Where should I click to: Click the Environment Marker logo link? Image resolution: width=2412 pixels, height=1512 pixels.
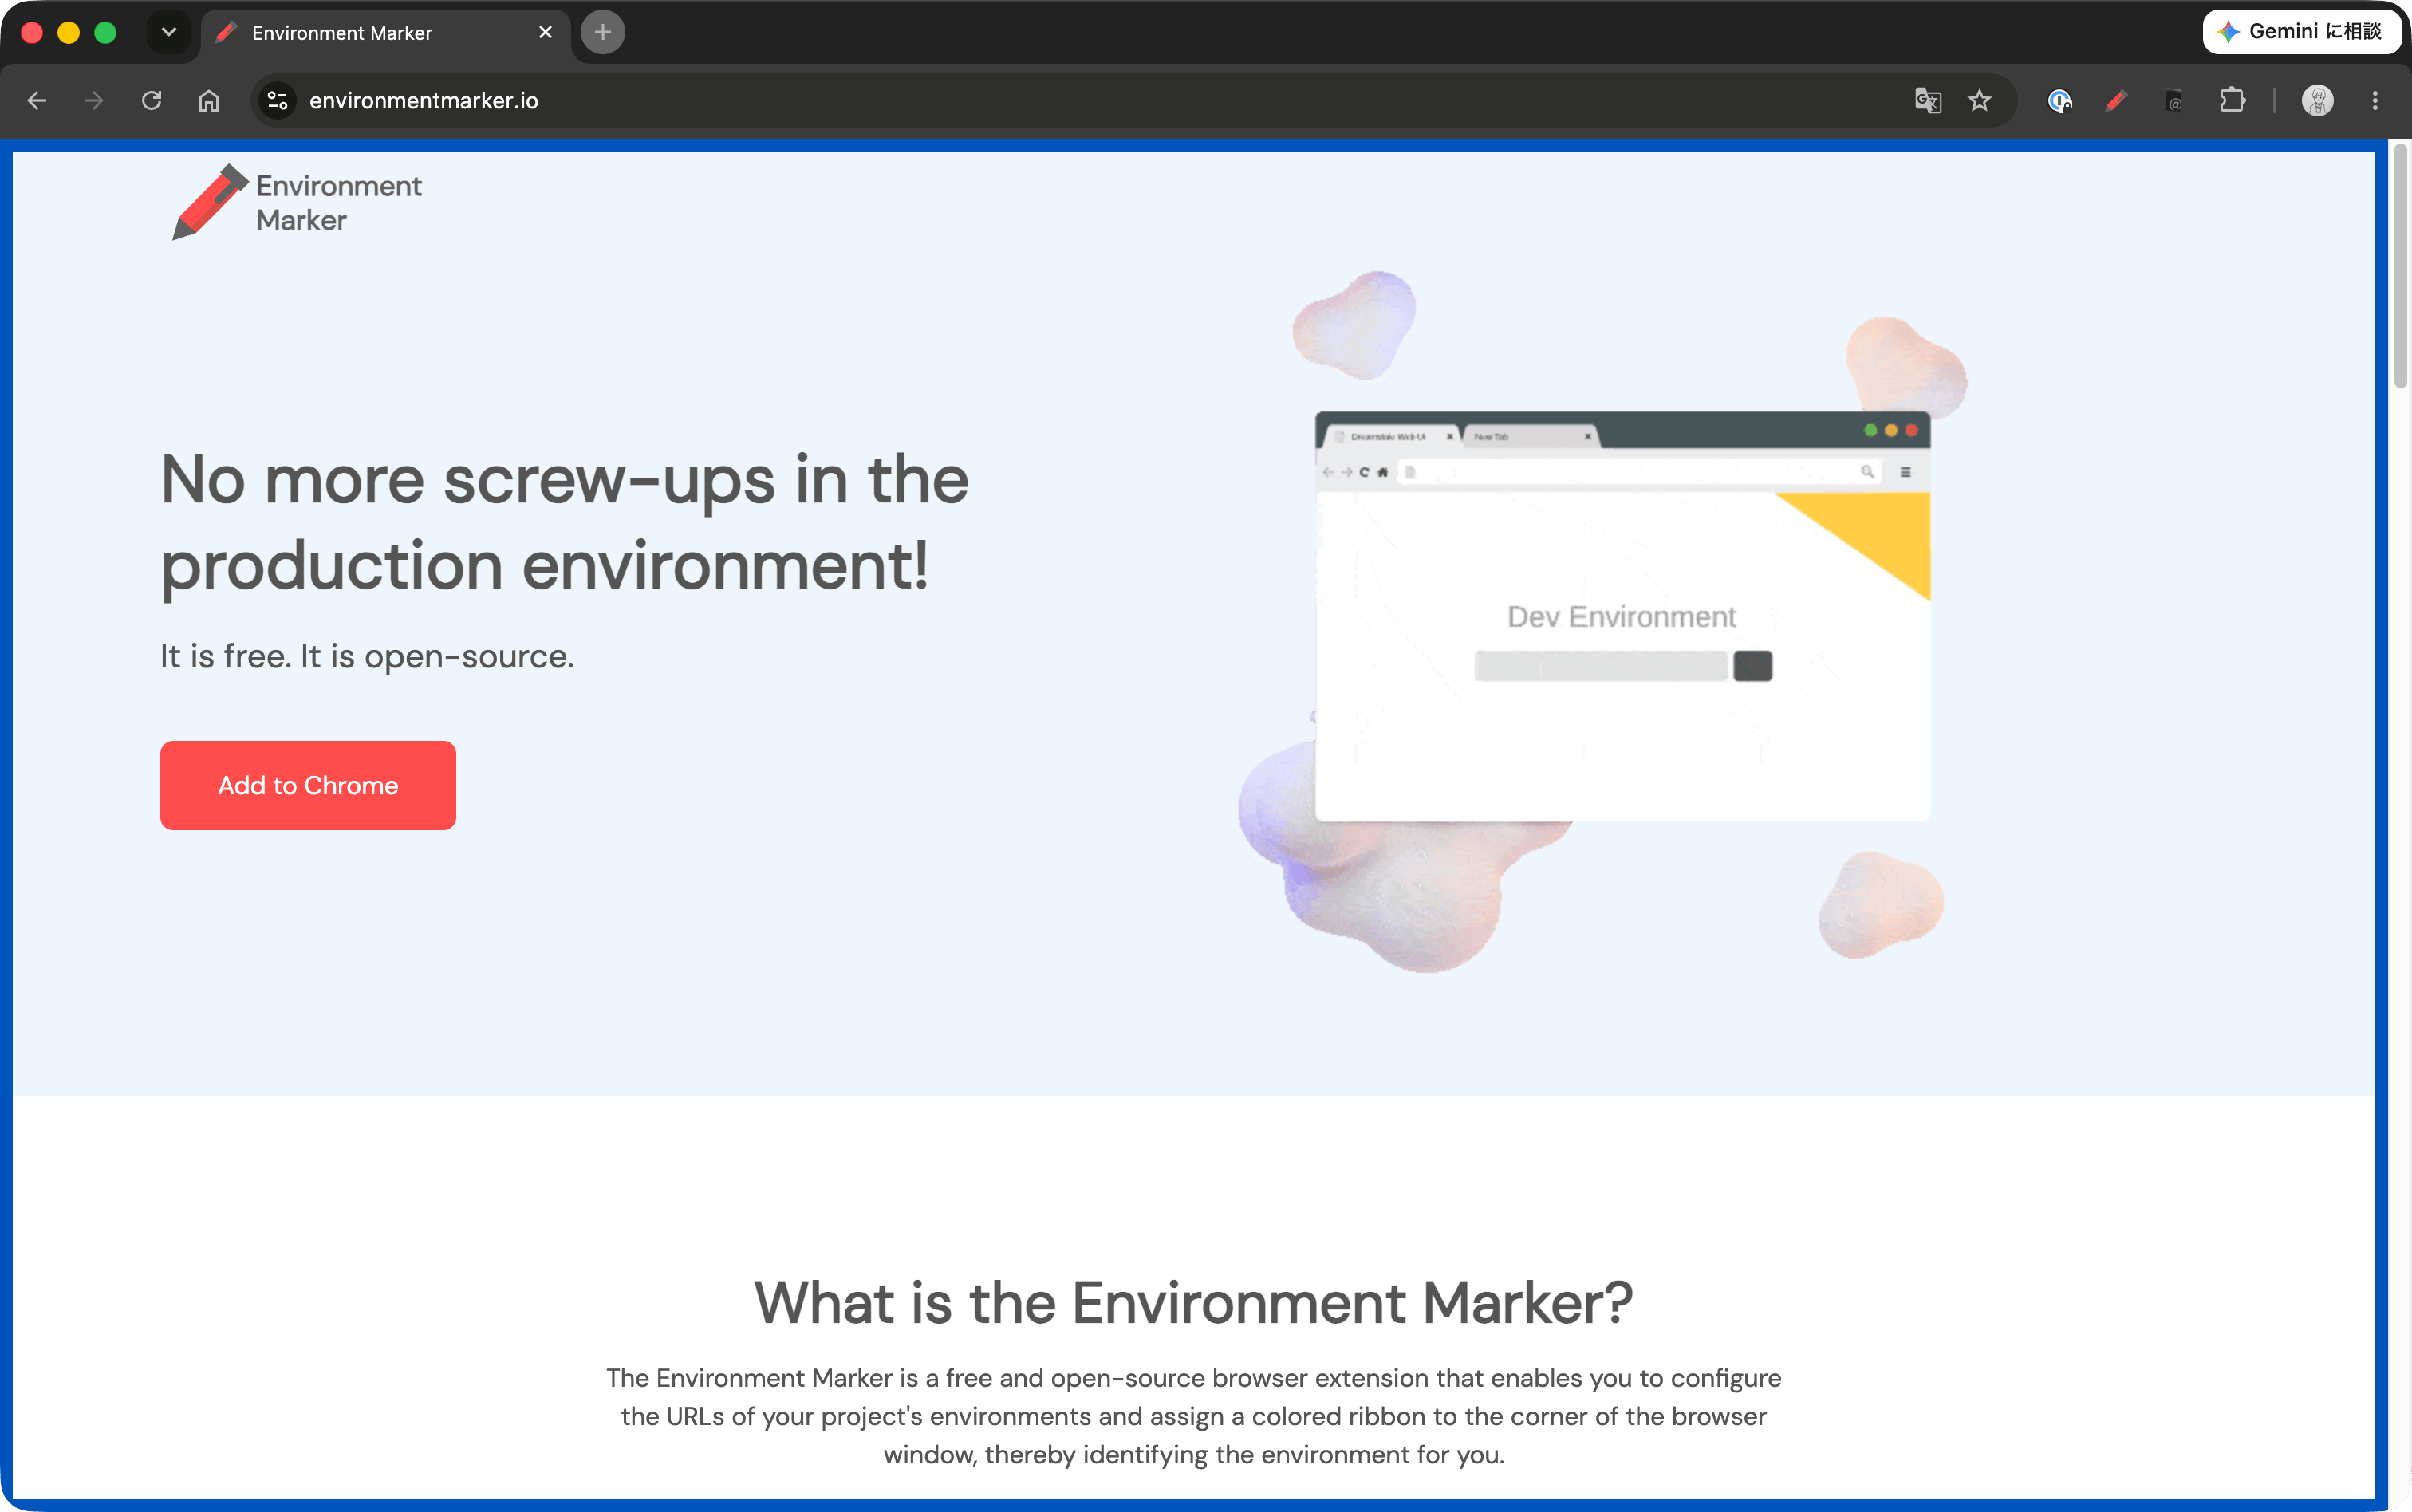(297, 203)
